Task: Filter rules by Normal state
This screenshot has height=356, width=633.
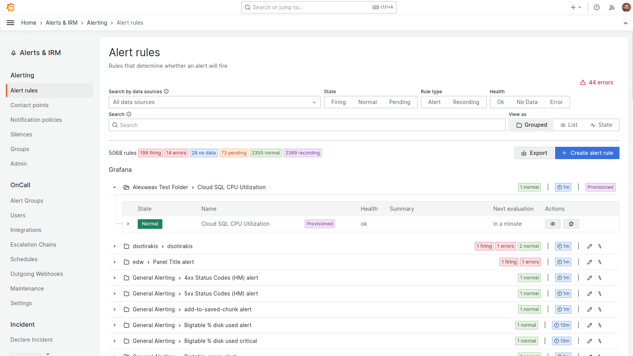Action: point(367,102)
